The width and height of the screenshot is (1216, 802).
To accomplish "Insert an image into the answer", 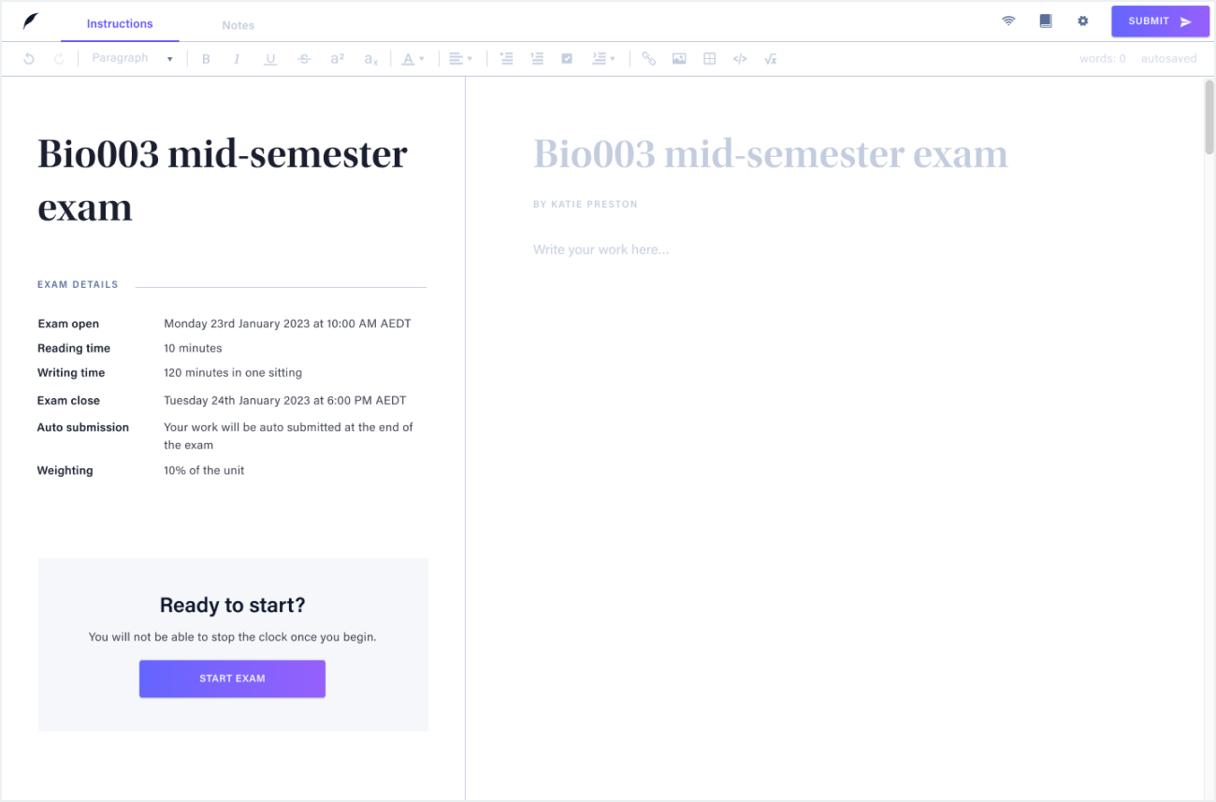I will (679, 59).
